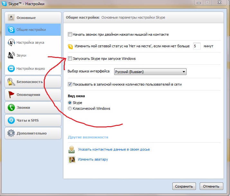The image size is (230, 196).
Task: Tick Запускать Skype при запуске Windows checkbox
Action: pyautogui.click(x=70, y=59)
